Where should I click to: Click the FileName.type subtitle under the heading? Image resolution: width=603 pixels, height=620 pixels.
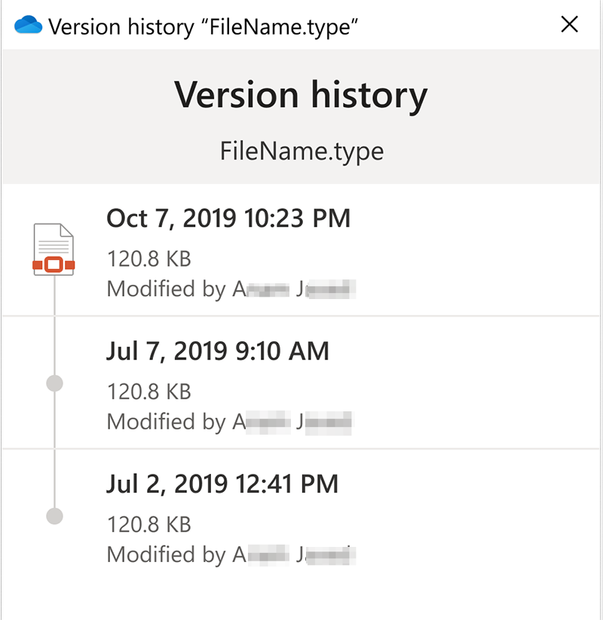click(301, 151)
